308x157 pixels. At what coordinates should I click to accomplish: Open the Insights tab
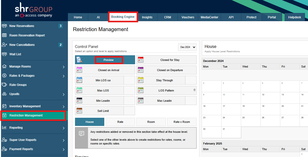point(147,17)
